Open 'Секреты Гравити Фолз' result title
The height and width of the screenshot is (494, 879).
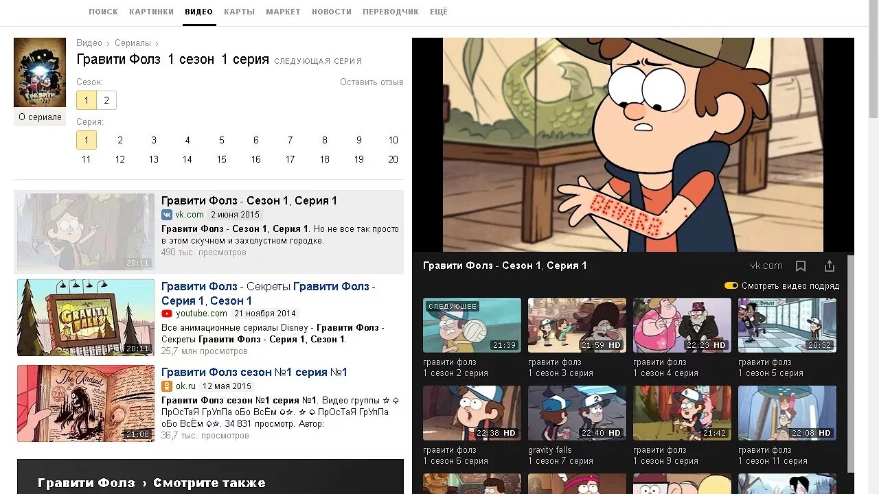(269, 294)
